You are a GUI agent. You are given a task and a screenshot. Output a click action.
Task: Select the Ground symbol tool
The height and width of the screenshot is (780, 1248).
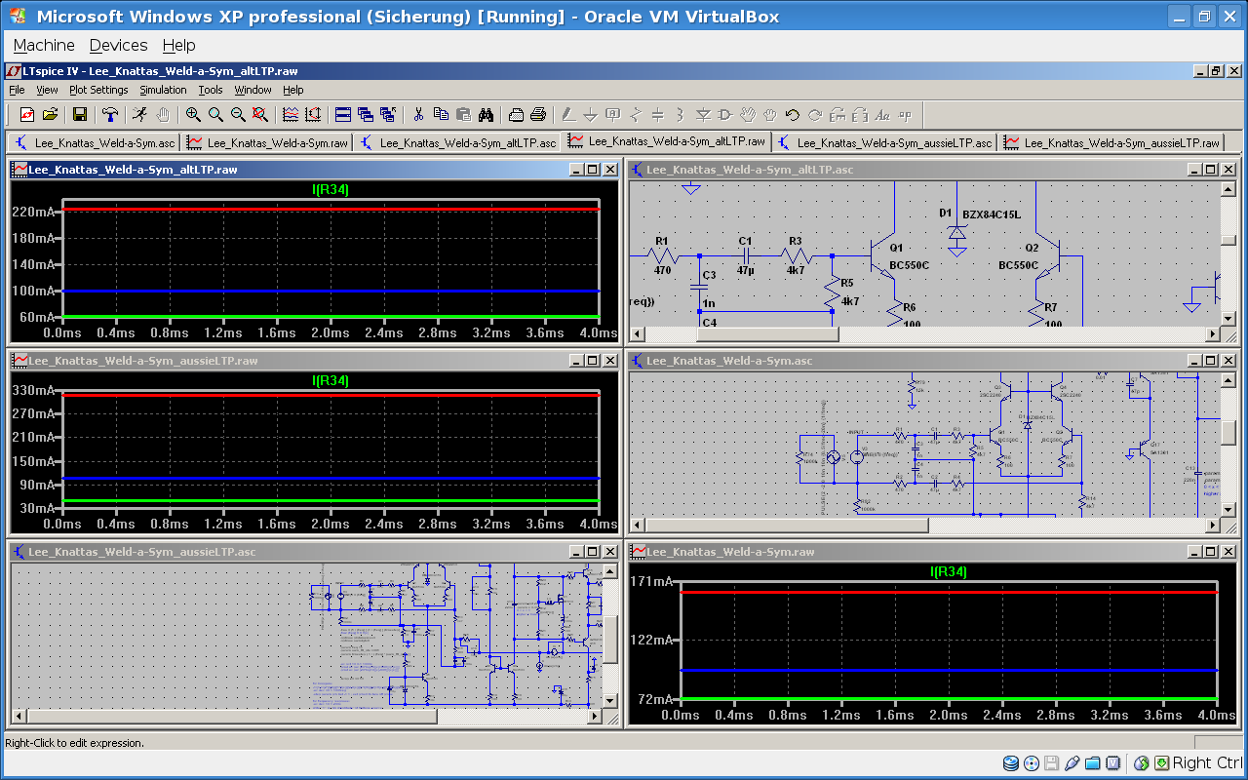pyautogui.click(x=591, y=114)
